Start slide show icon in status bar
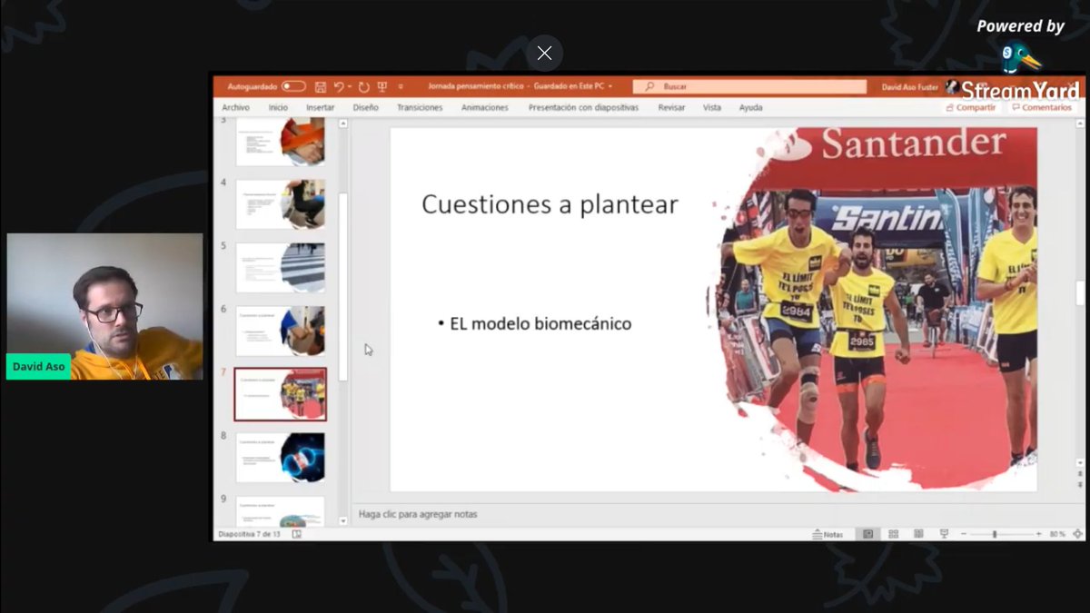 944,534
